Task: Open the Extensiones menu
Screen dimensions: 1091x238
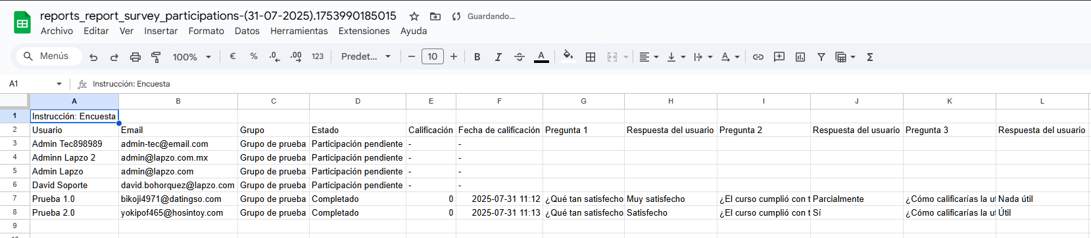Action: (364, 31)
